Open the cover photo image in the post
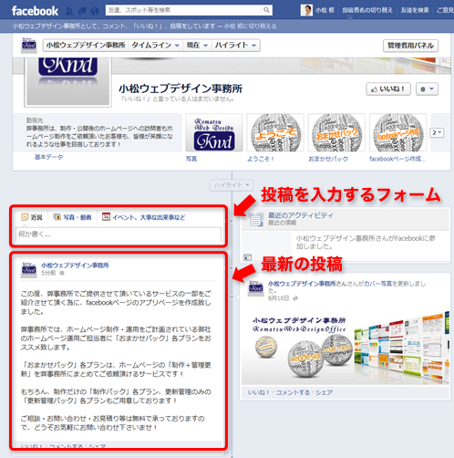 [346, 347]
